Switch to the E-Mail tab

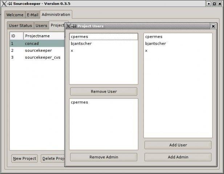pyautogui.click(x=33, y=15)
